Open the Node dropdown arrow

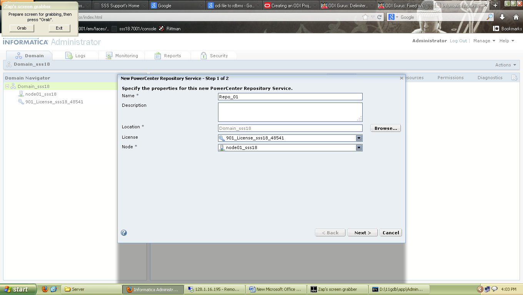[x=359, y=147]
